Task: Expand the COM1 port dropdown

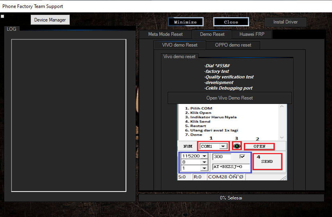Action: (x=223, y=146)
